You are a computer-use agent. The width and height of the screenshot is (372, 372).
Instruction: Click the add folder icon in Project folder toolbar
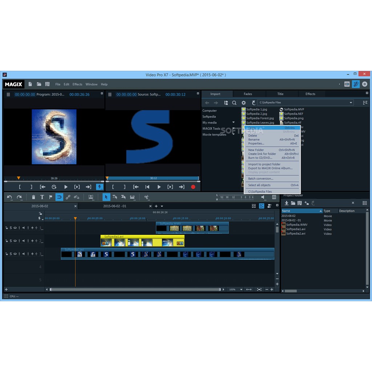(x=307, y=203)
